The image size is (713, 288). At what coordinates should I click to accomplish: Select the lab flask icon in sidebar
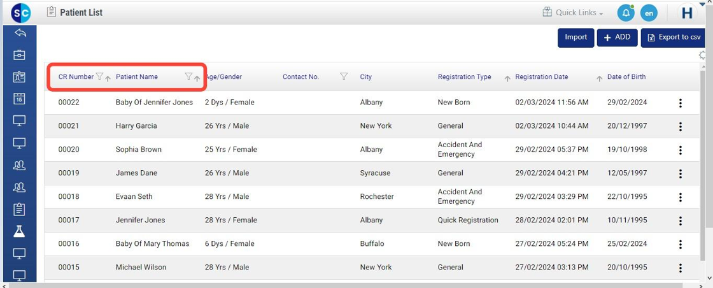point(19,231)
